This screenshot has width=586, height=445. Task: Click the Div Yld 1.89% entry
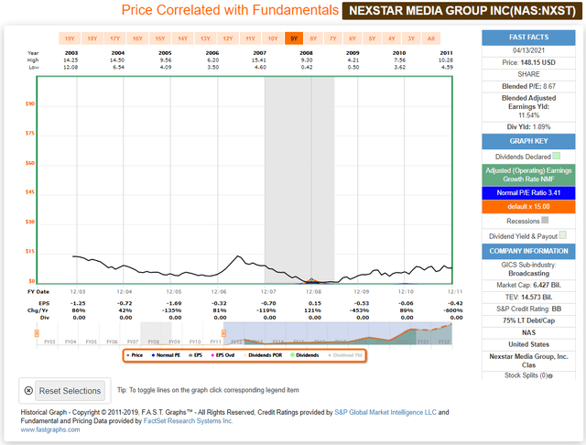coord(528,127)
